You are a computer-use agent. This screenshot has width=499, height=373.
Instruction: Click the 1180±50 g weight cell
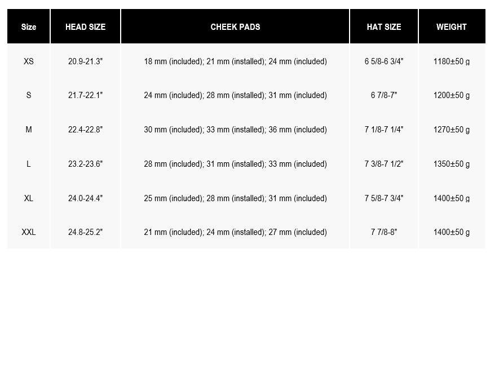click(x=452, y=61)
